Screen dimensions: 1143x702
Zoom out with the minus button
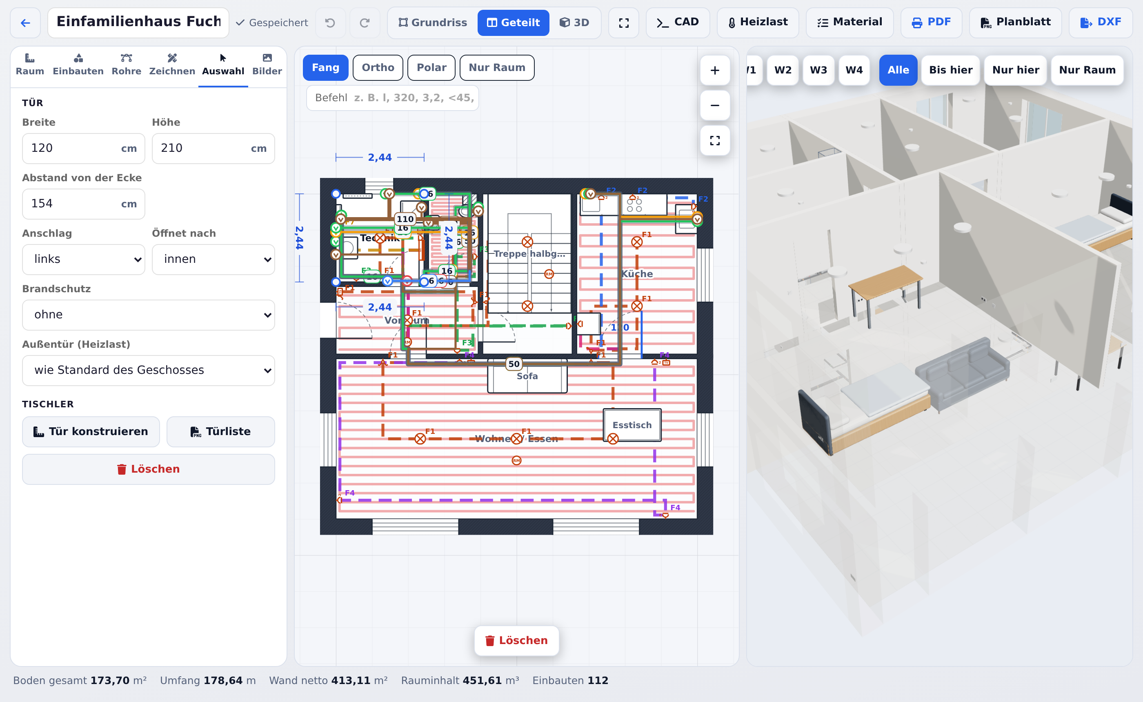714,105
